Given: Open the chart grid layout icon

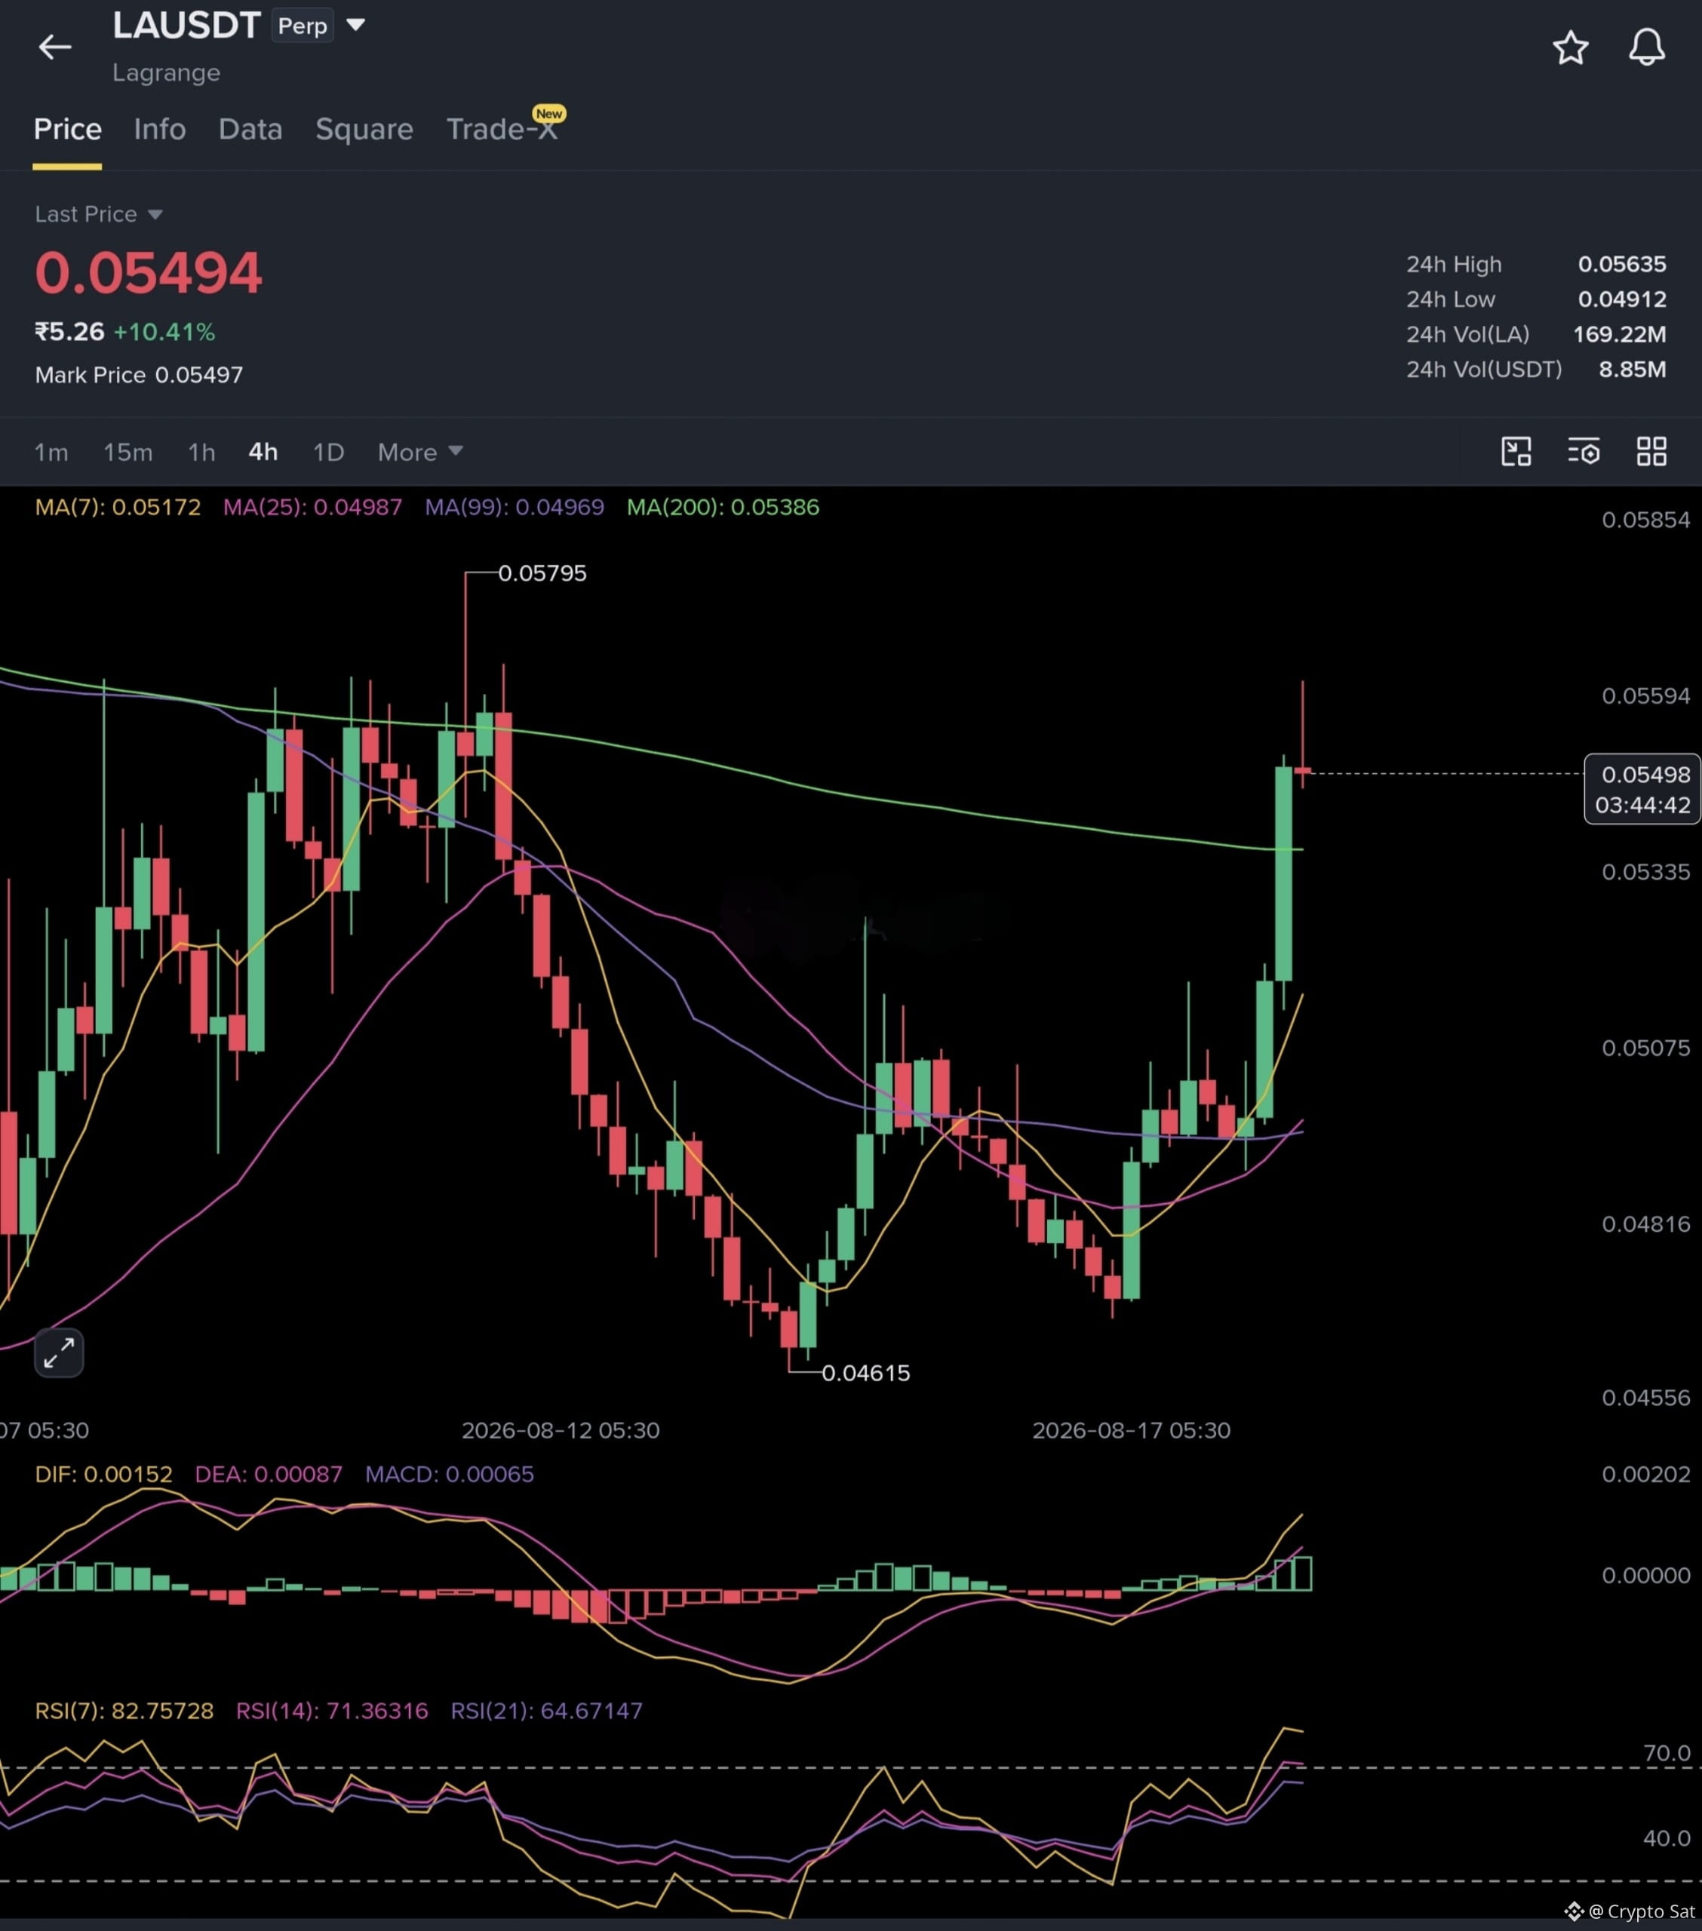Looking at the screenshot, I should point(1651,452).
